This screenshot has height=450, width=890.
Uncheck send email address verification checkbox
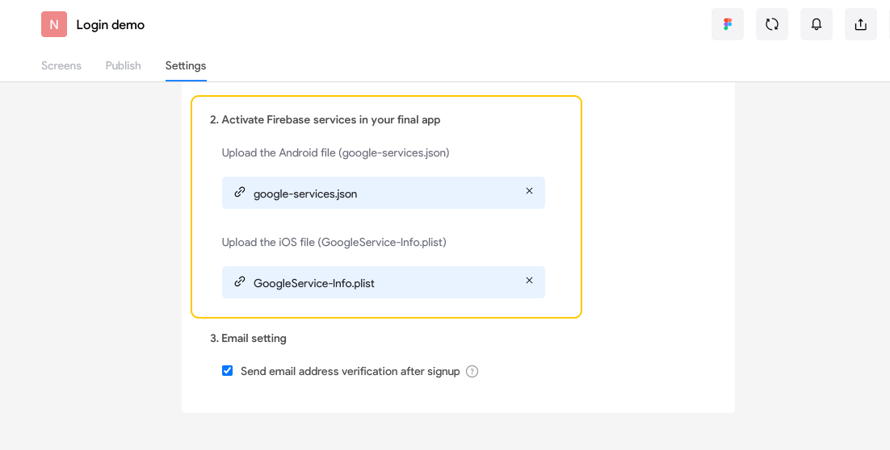(227, 371)
